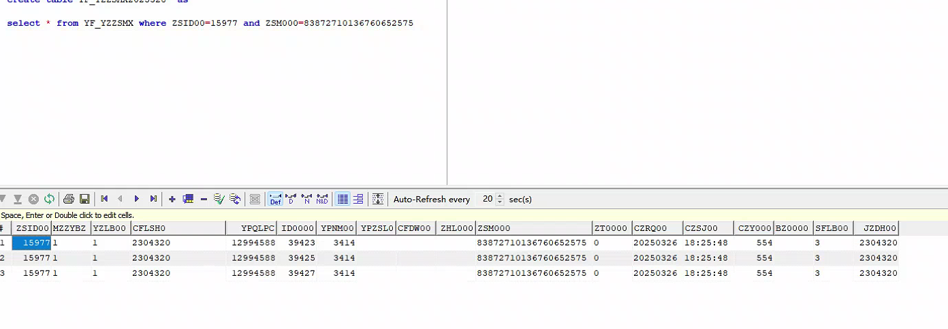Click the grid options icon
Viewport: 948px width, 329px height.
click(378, 199)
